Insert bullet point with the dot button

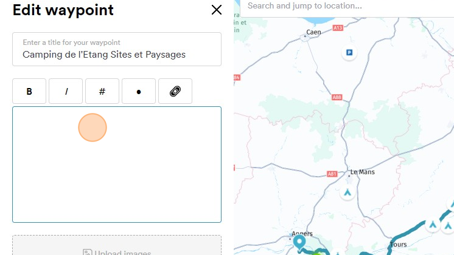coord(139,91)
